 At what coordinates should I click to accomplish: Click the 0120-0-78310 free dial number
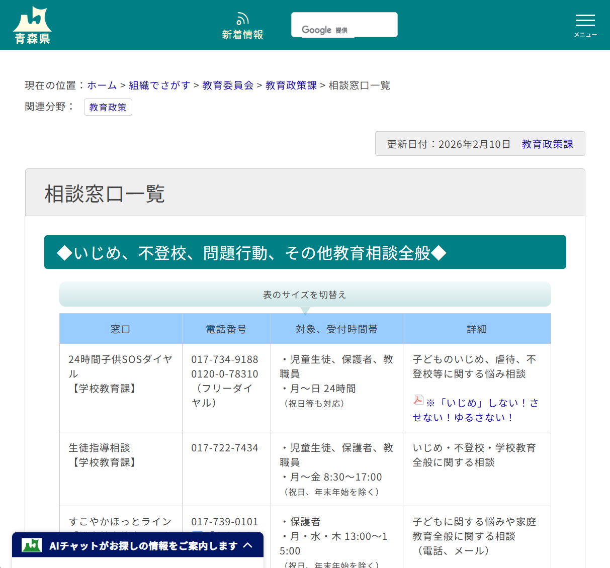pyautogui.click(x=223, y=373)
